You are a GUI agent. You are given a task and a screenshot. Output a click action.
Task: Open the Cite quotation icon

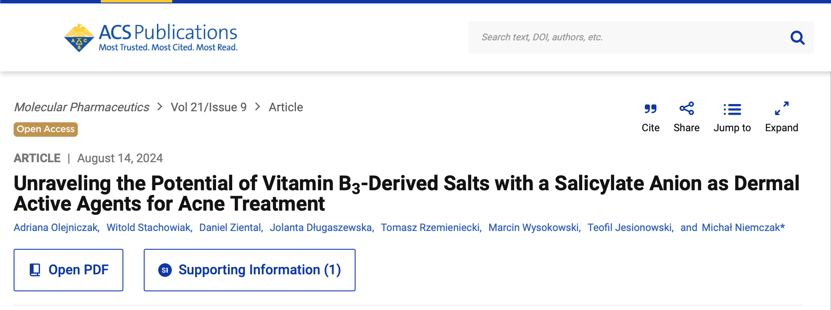click(650, 109)
